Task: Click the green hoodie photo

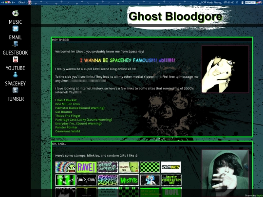Action: [x=225, y=173]
